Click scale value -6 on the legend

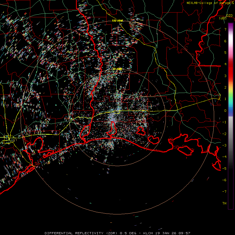point(224,180)
